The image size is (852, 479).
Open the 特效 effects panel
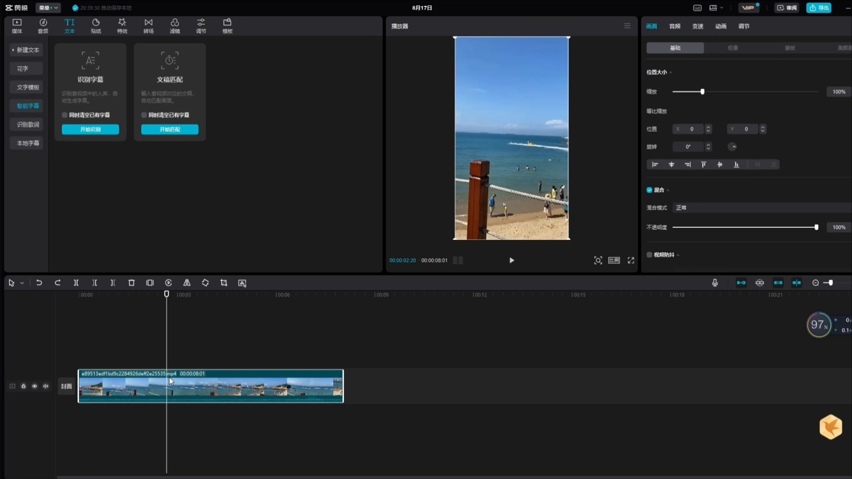tap(122, 26)
